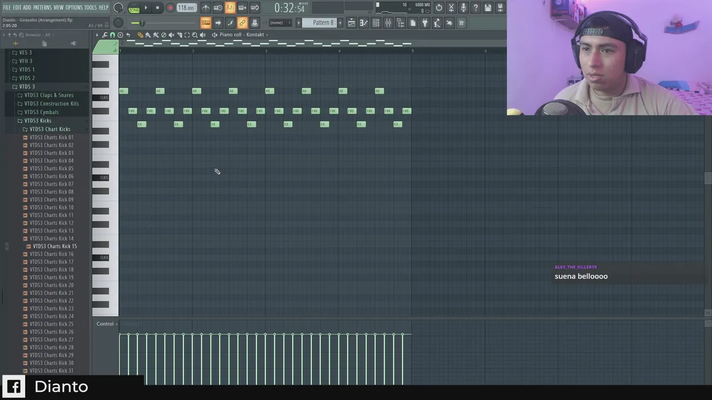
Task: Click the piano roll vertical scrollbar
Action: (x=708, y=178)
